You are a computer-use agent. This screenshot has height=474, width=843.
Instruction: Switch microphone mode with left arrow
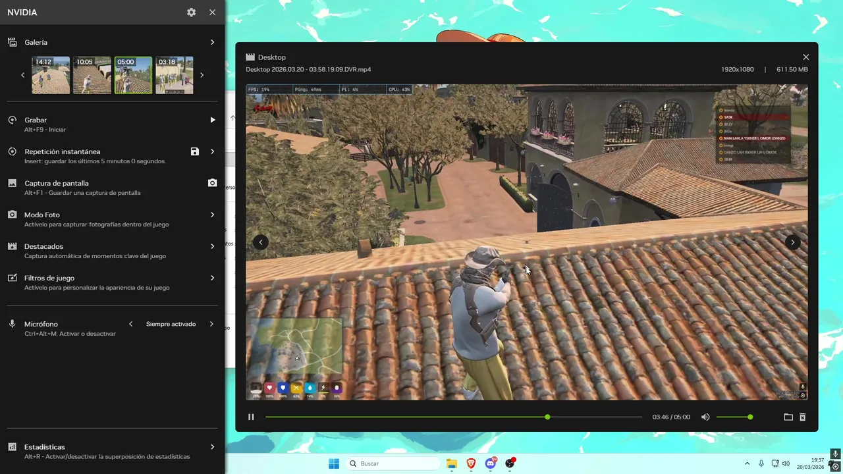[130, 324]
